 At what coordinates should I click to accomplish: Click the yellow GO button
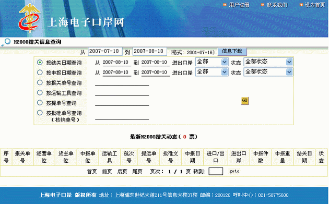pos(244,101)
